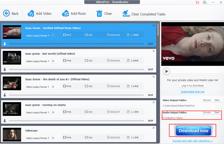Screen dimensions: 224x144
Task: Go back using the Back arrow button
Action: tap(11, 14)
